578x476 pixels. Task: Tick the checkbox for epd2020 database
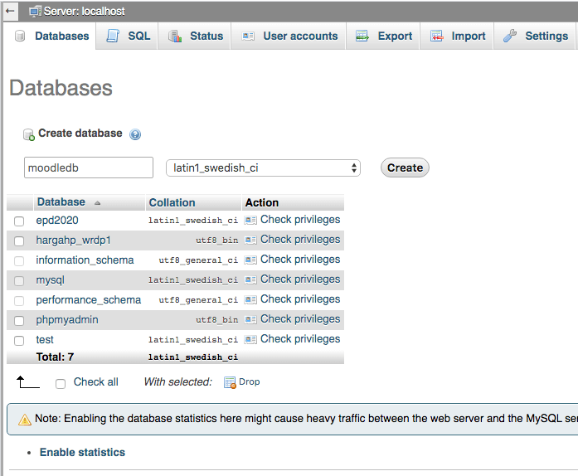19,221
